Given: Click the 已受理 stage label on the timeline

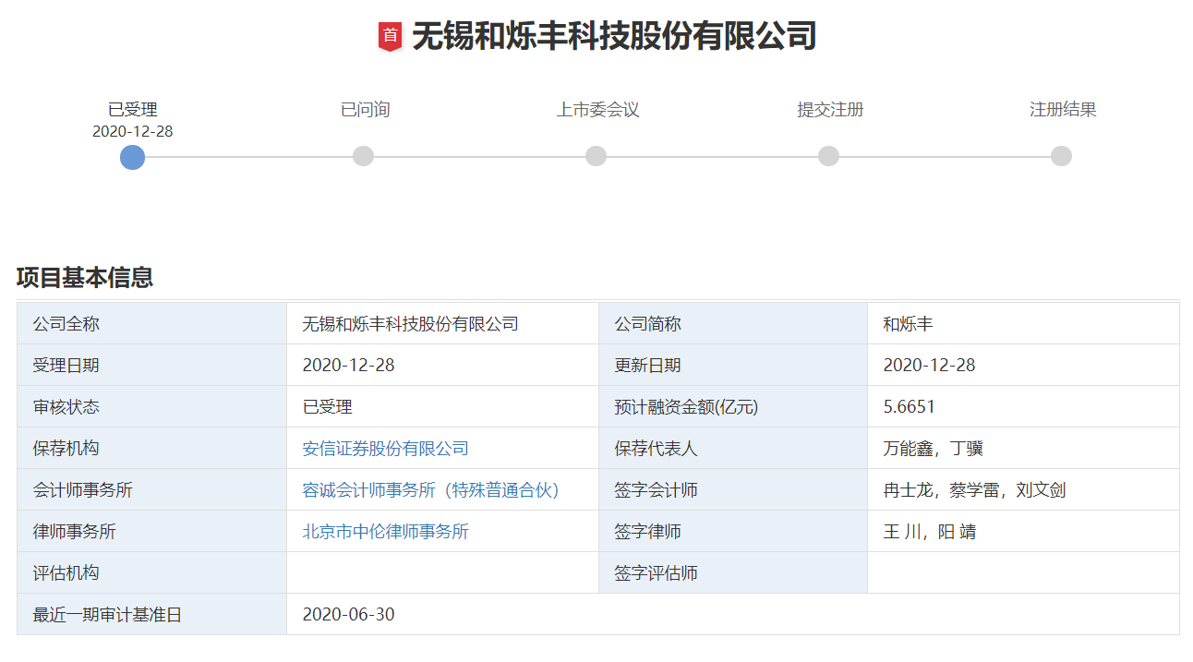Looking at the screenshot, I should 134,109.
